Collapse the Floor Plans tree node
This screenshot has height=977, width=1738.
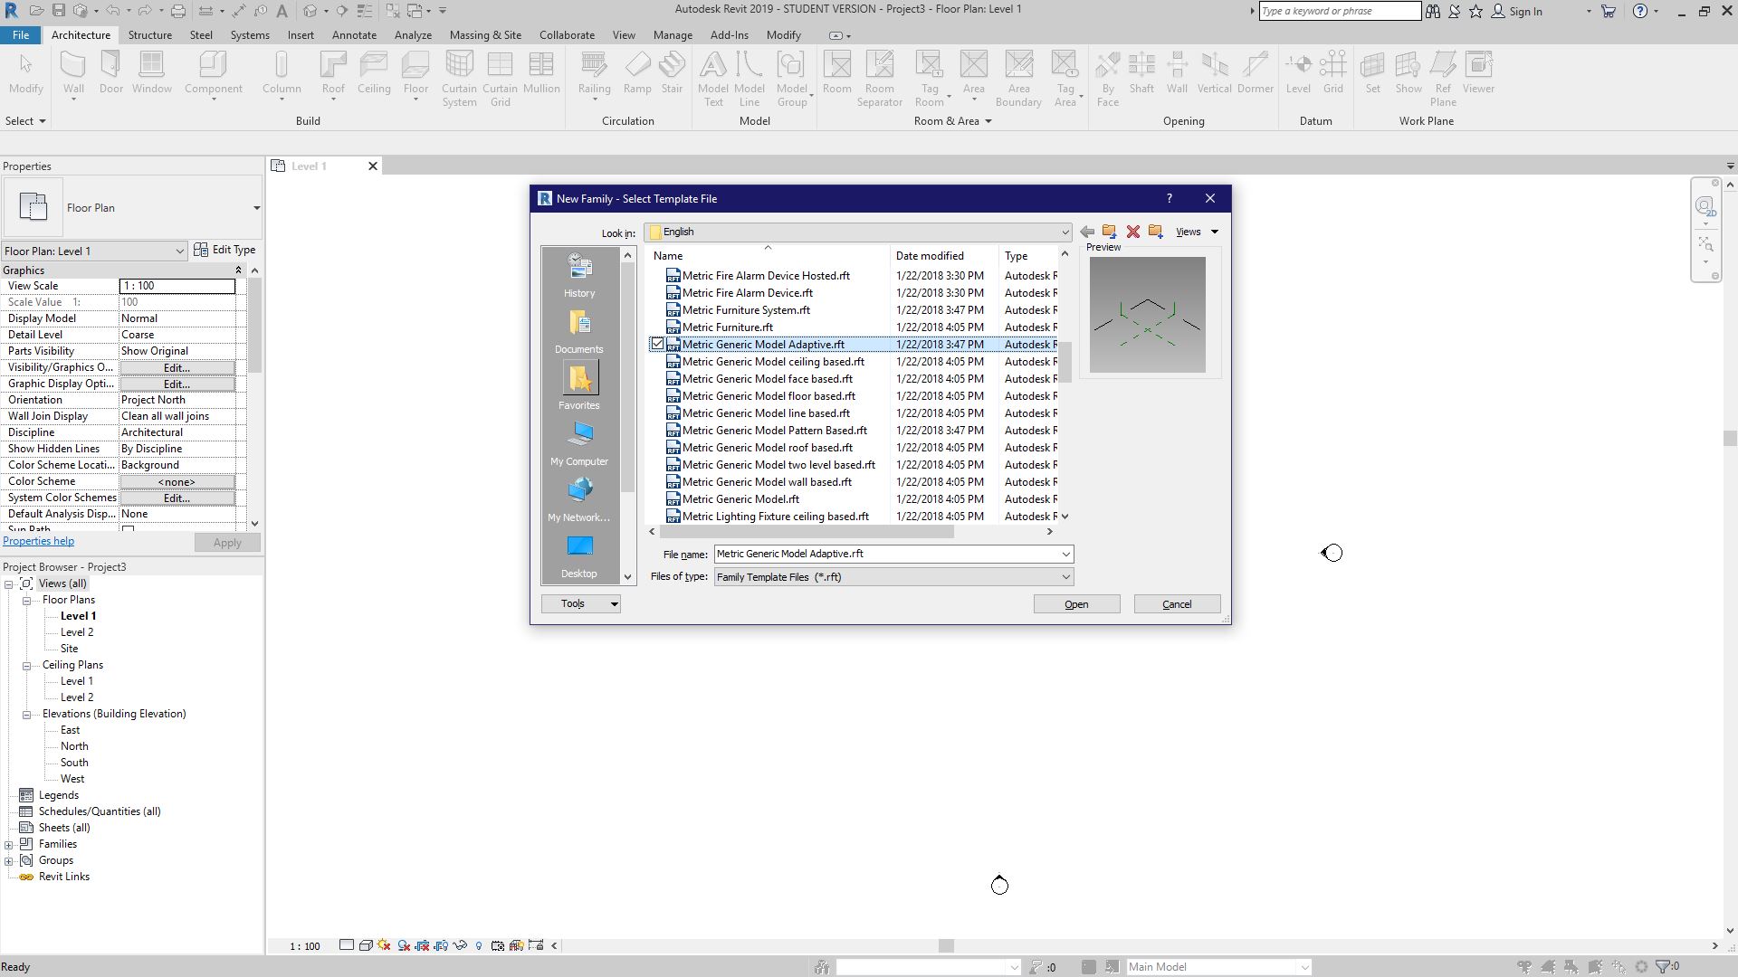point(27,601)
